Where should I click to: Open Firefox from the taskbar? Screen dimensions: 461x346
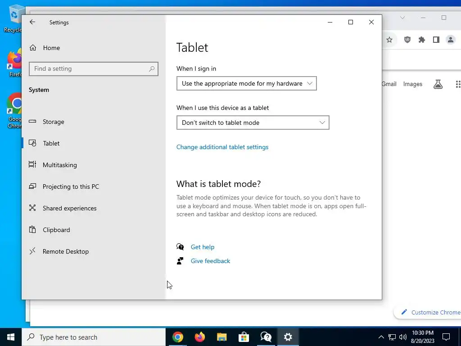click(199, 337)
